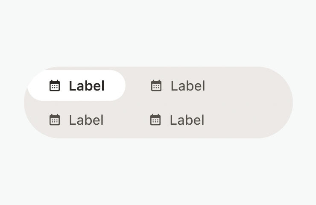Switch to the lower-left Label tab
Screen dimensions: 316x205
coord(77,120)
